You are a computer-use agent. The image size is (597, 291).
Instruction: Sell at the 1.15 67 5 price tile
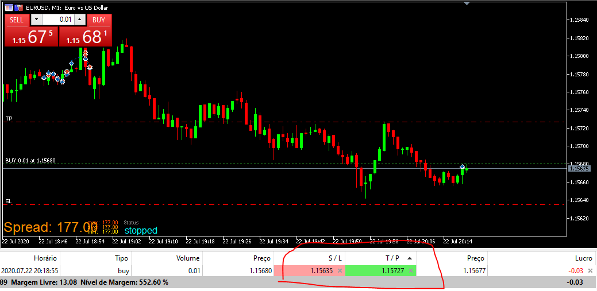coord(31,37)
